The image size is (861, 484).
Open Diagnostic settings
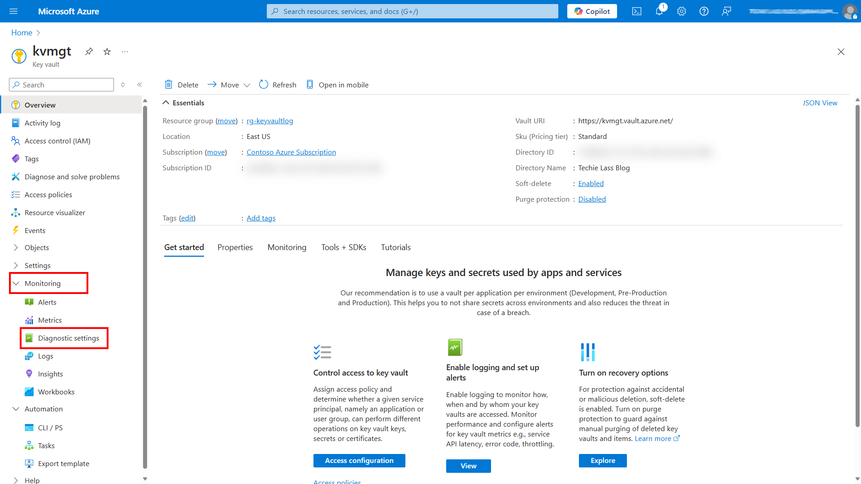(68, 338)
